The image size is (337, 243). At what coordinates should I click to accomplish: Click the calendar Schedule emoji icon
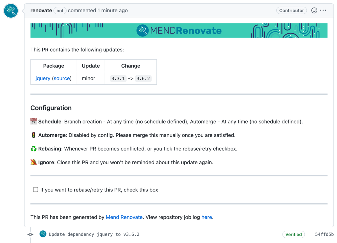33,121
